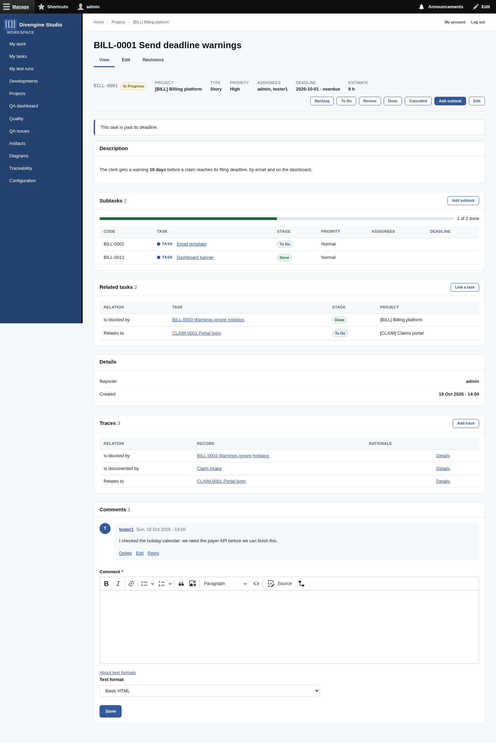This screenshot has height=743, width=496.
Task: Open Announcements bell in top bar
Action: click(x=441, y=7)
